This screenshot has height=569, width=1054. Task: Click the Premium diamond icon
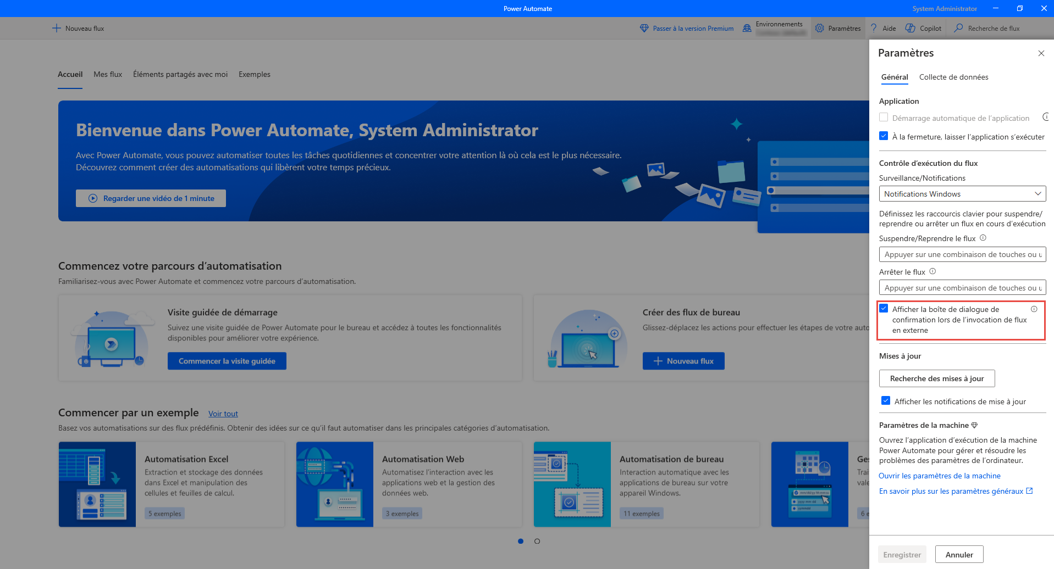(644, 28)
